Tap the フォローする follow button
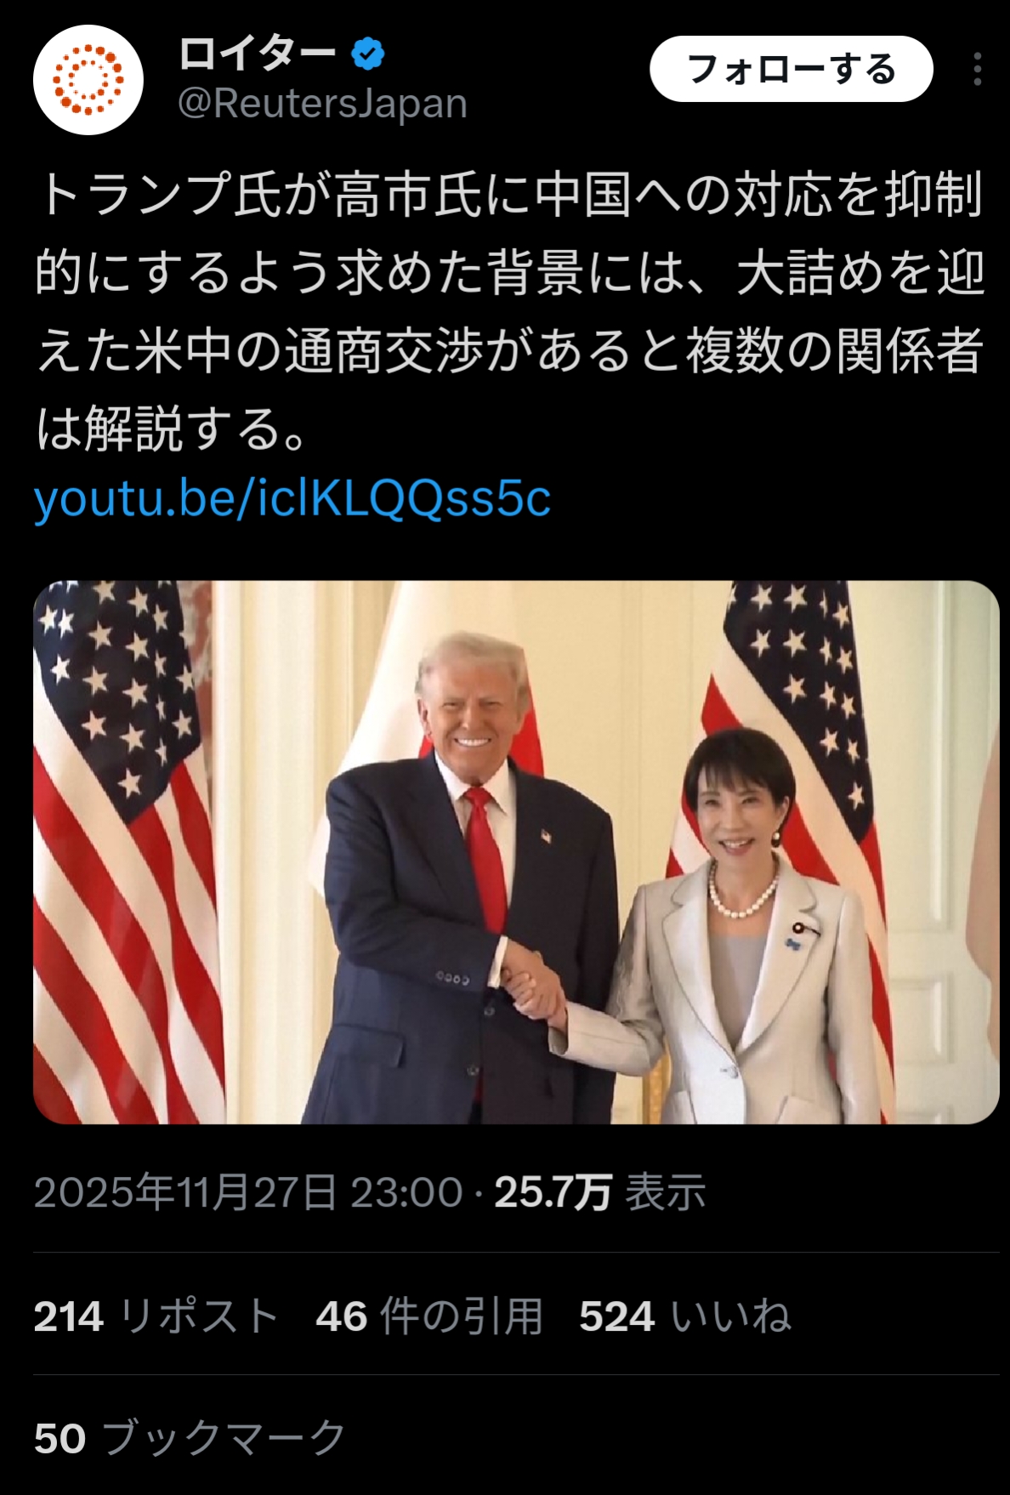Image resolution: width=1010 pixels, height=1495 pixels. pos(792,69)
